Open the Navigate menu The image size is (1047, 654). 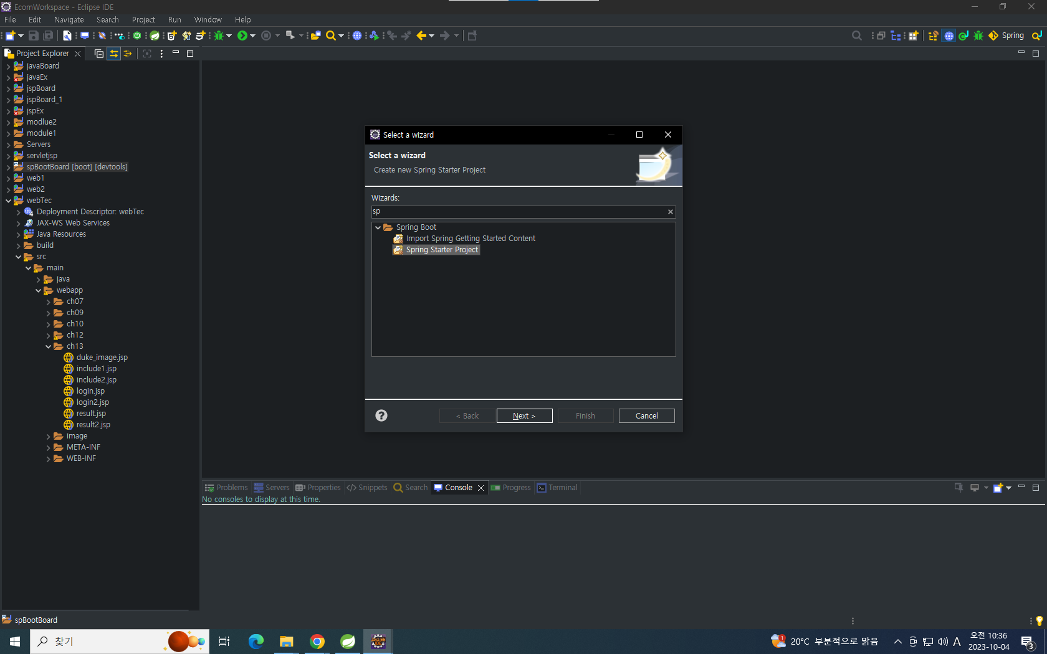(69, 20)
